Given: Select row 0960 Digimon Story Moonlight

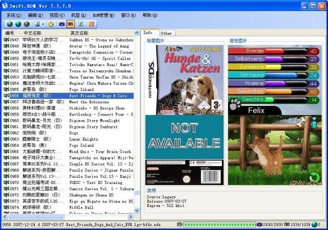Looking at the screenshot, I should (x=68, y=121).
